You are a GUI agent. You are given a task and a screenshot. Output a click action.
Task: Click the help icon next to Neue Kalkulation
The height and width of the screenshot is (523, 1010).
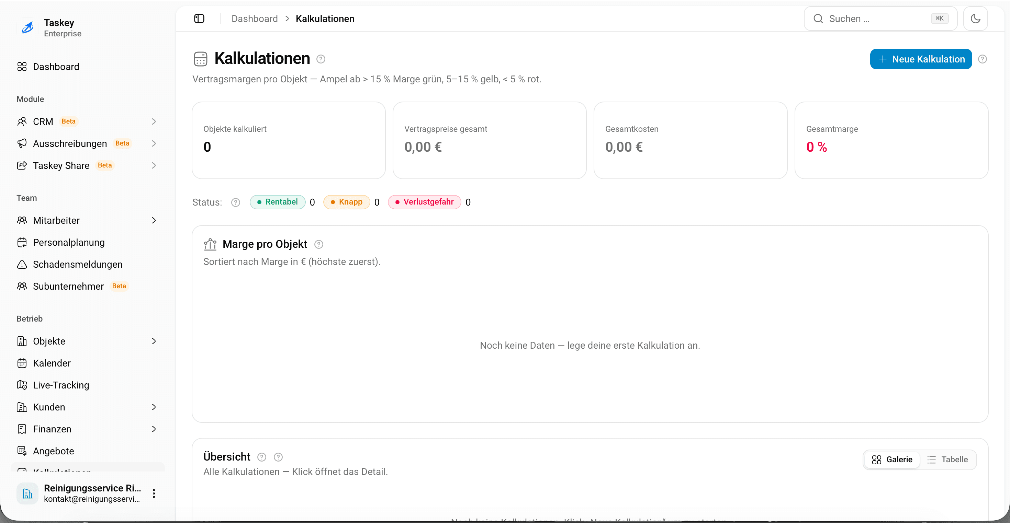(x=982, y=59)
